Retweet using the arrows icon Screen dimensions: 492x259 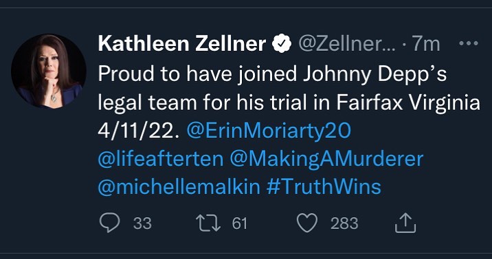(208, 223)
